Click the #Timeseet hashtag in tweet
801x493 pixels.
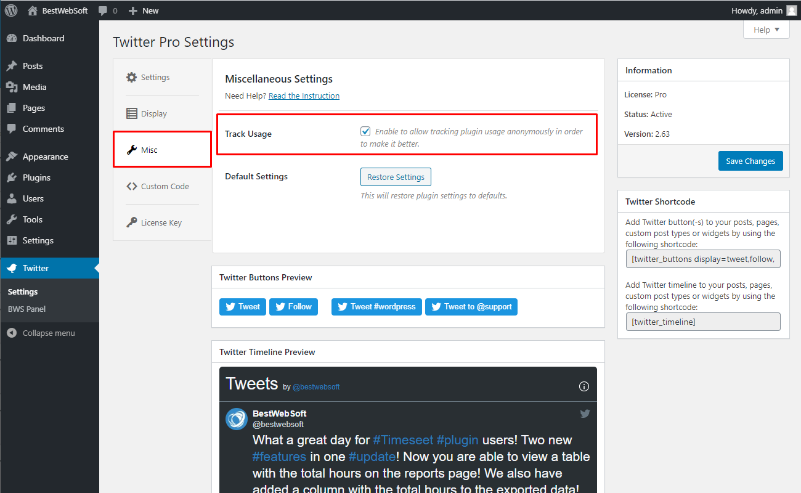click(403, 440)
